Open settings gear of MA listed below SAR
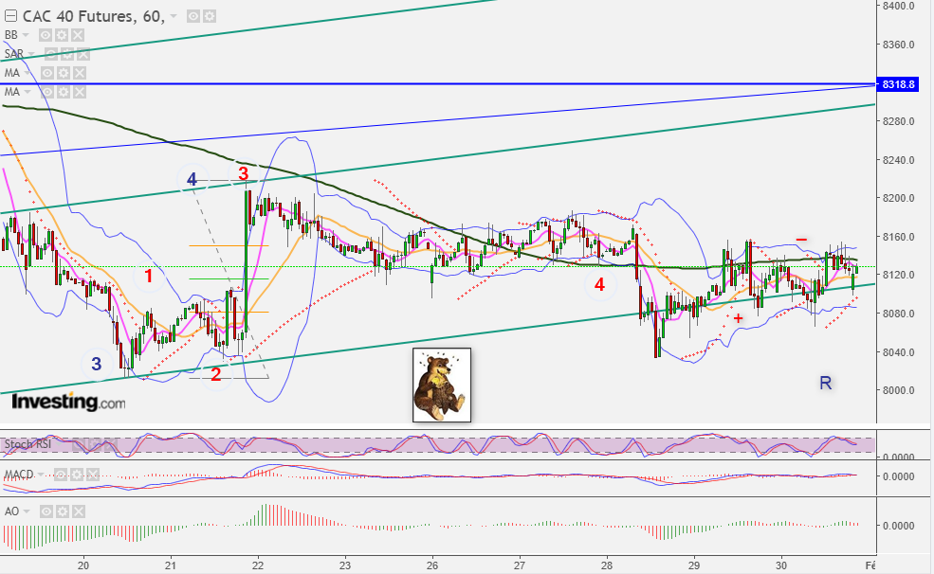The image size is (934, 574). tap(64, 73)
